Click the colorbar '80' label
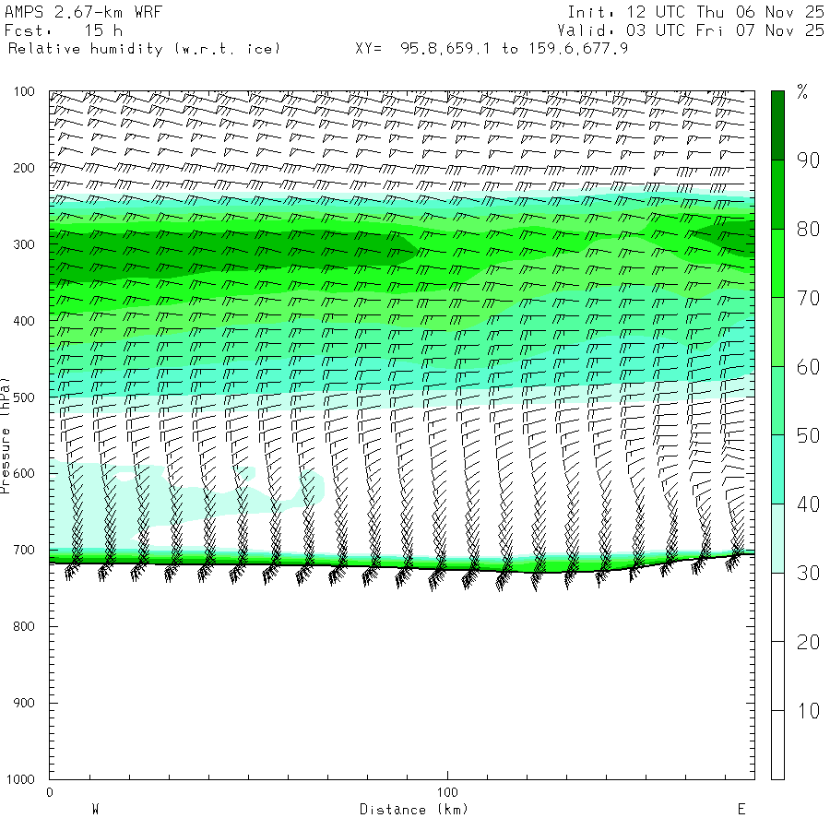 click(x=808, y=230)
